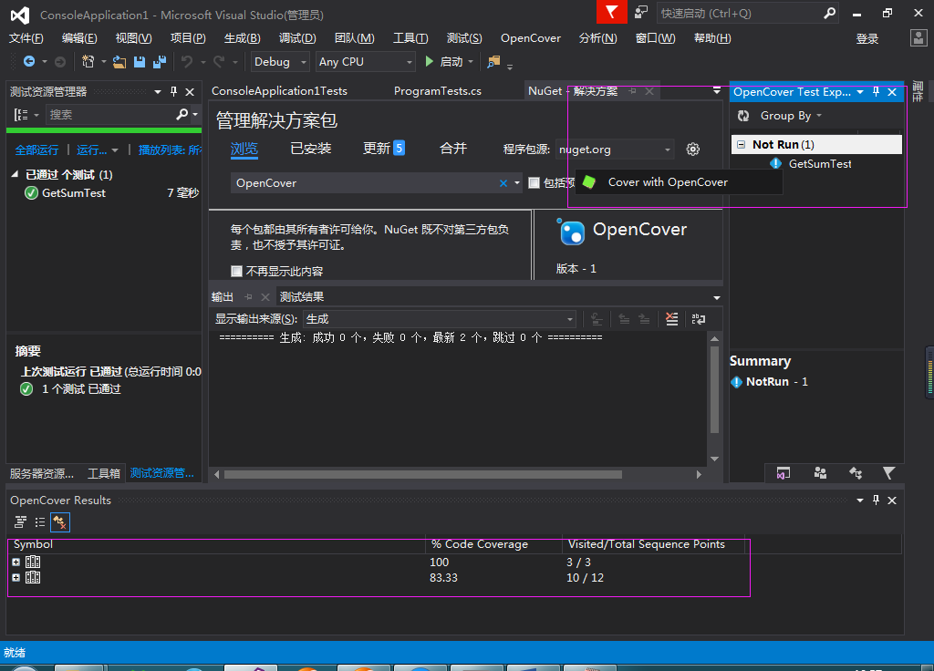The image size is (934, 671).
Task: Click the NuGet settings gear icon
Action: pos(693,150)
